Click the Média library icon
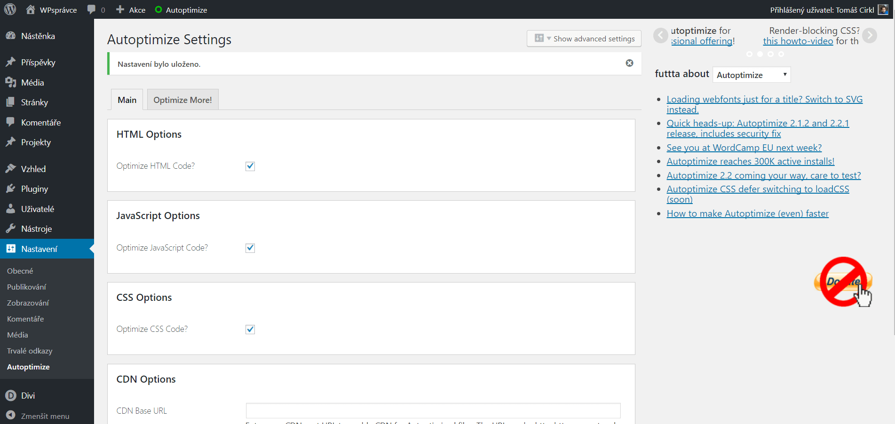 [x=10, y=82]
